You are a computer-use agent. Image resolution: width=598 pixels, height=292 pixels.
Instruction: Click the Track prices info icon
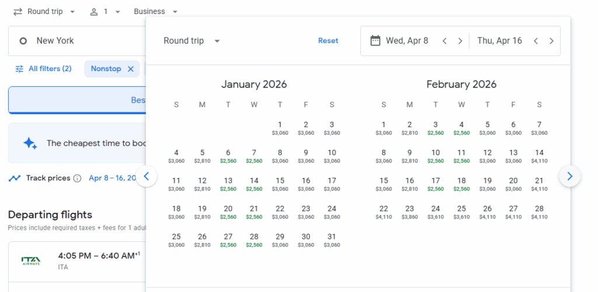click(x=77, y=178)
